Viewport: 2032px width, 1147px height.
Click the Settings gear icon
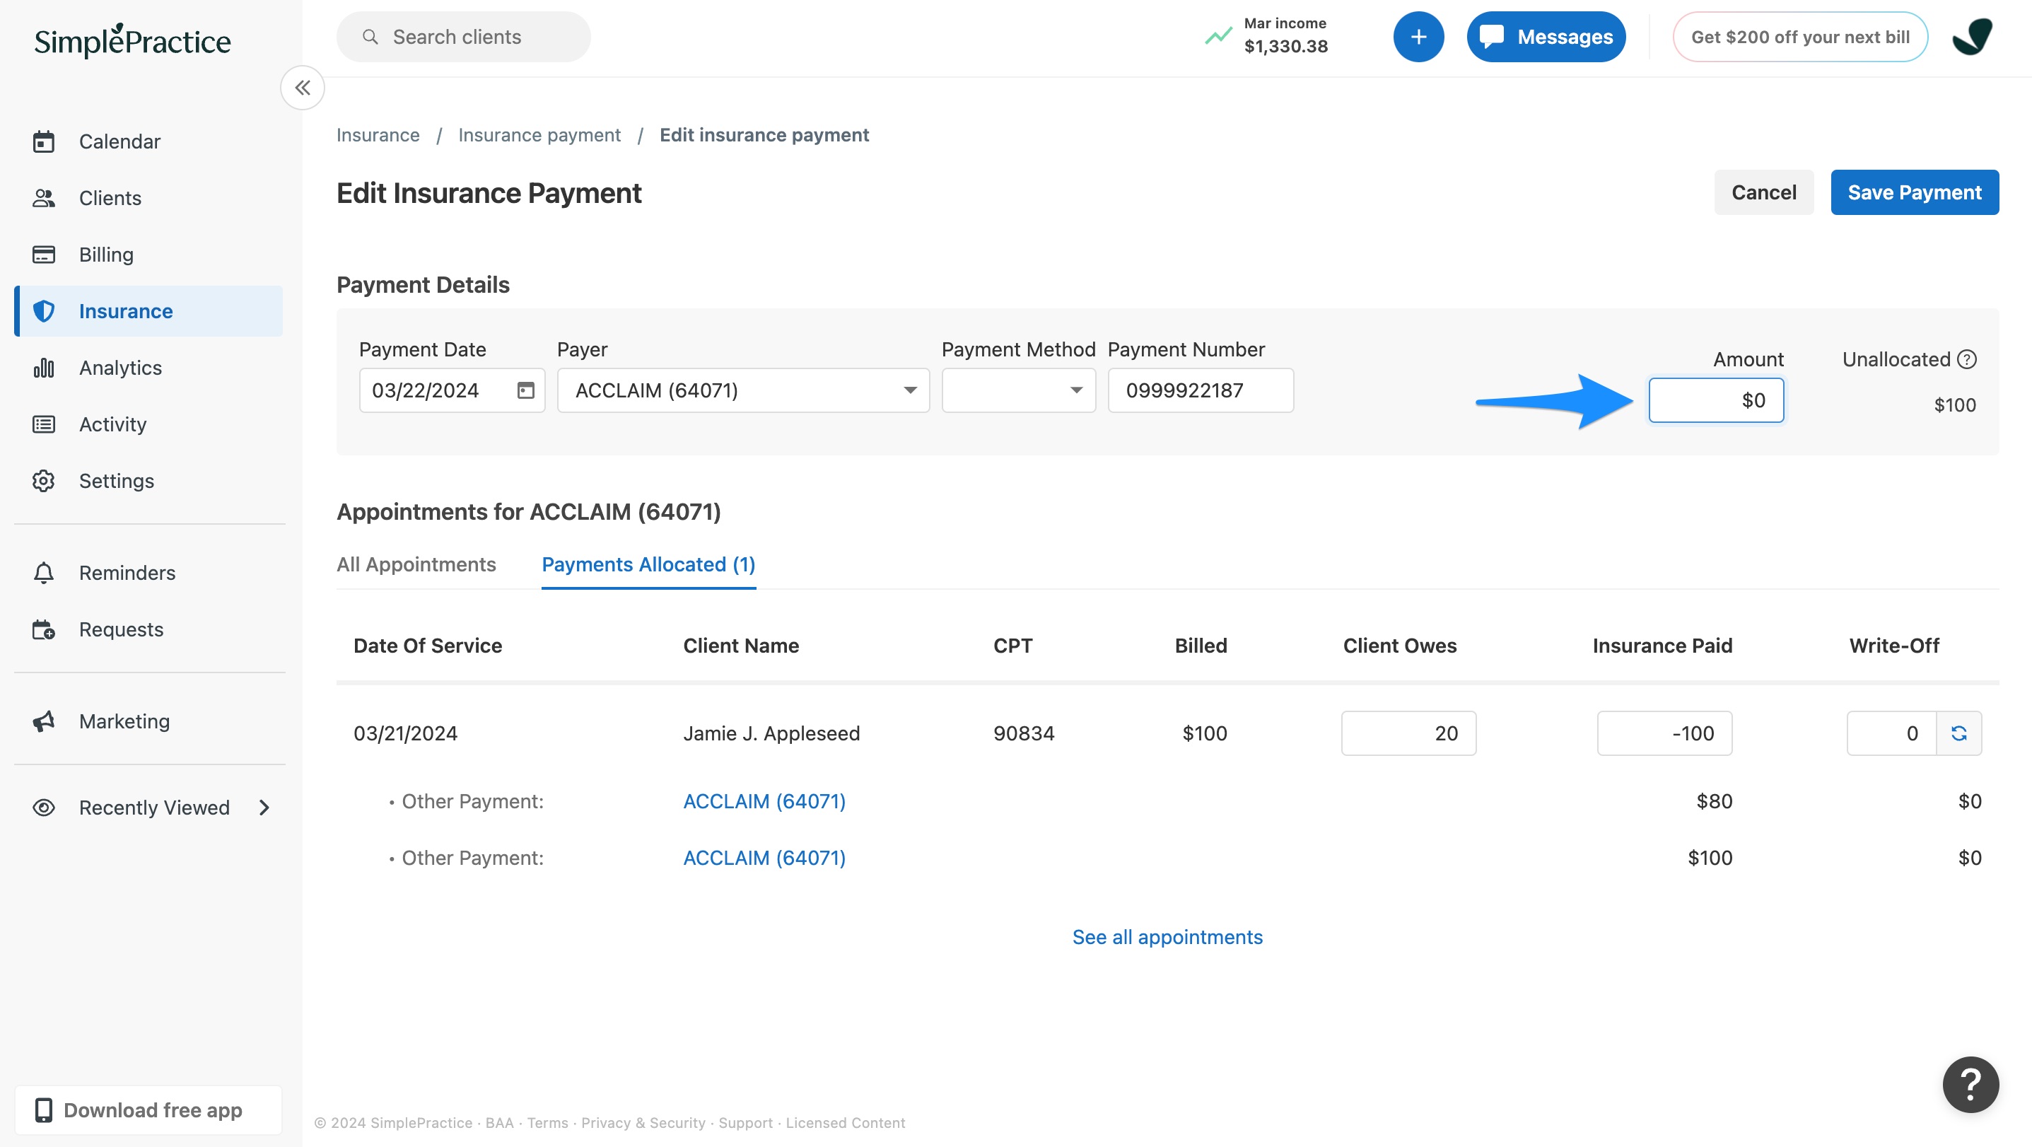coord(43,480)
